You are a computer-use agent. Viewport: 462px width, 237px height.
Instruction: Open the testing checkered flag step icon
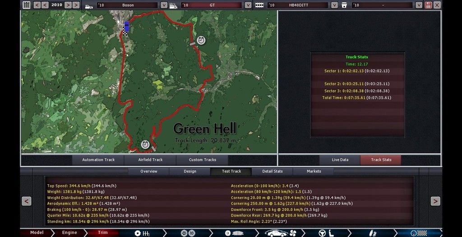419,233
